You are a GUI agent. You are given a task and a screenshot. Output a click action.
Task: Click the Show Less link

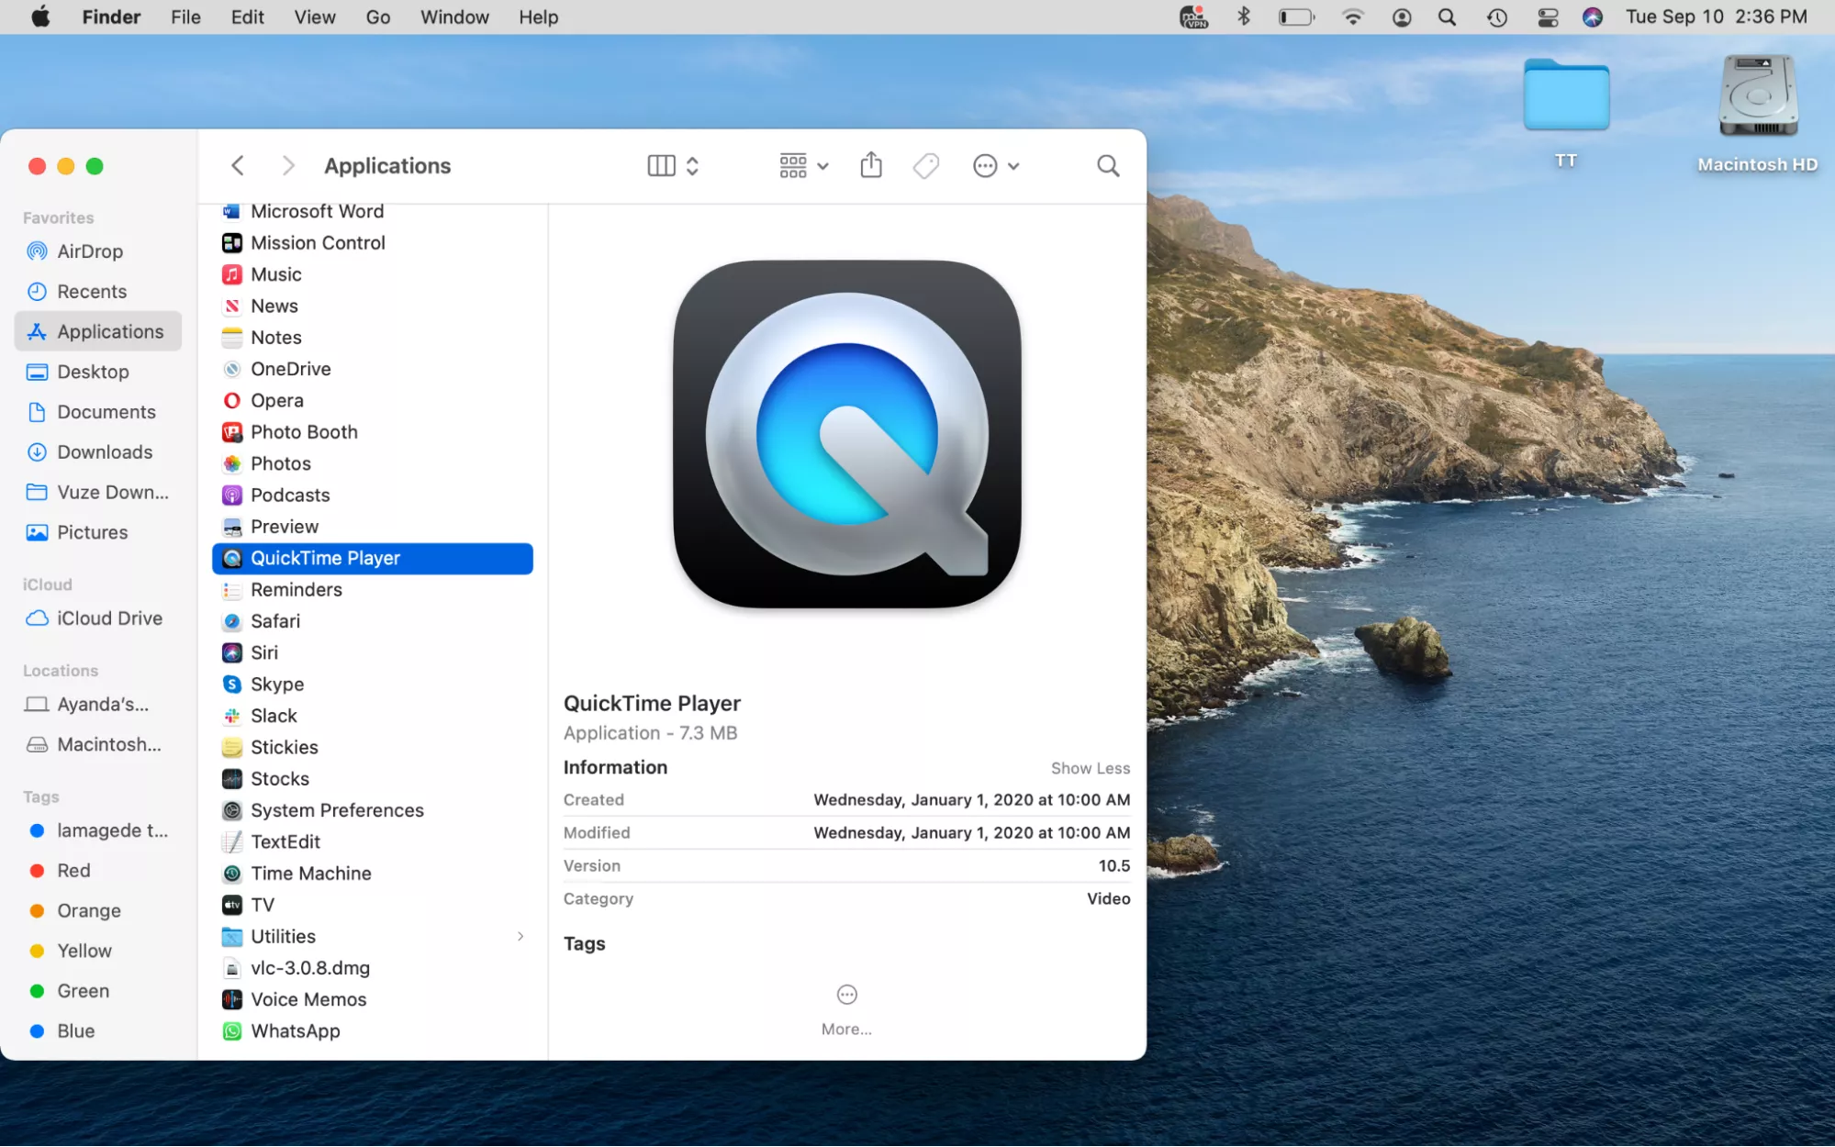tap(1090, 768)
